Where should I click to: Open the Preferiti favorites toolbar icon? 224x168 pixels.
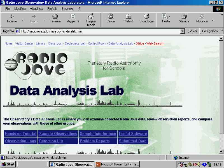click(x=129, y=17)
